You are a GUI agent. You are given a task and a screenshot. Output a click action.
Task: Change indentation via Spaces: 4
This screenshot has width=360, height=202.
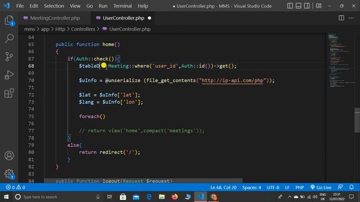point(251,187)
